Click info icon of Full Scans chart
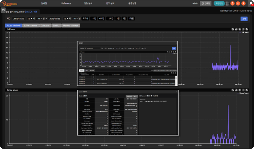 pos(243,29)
